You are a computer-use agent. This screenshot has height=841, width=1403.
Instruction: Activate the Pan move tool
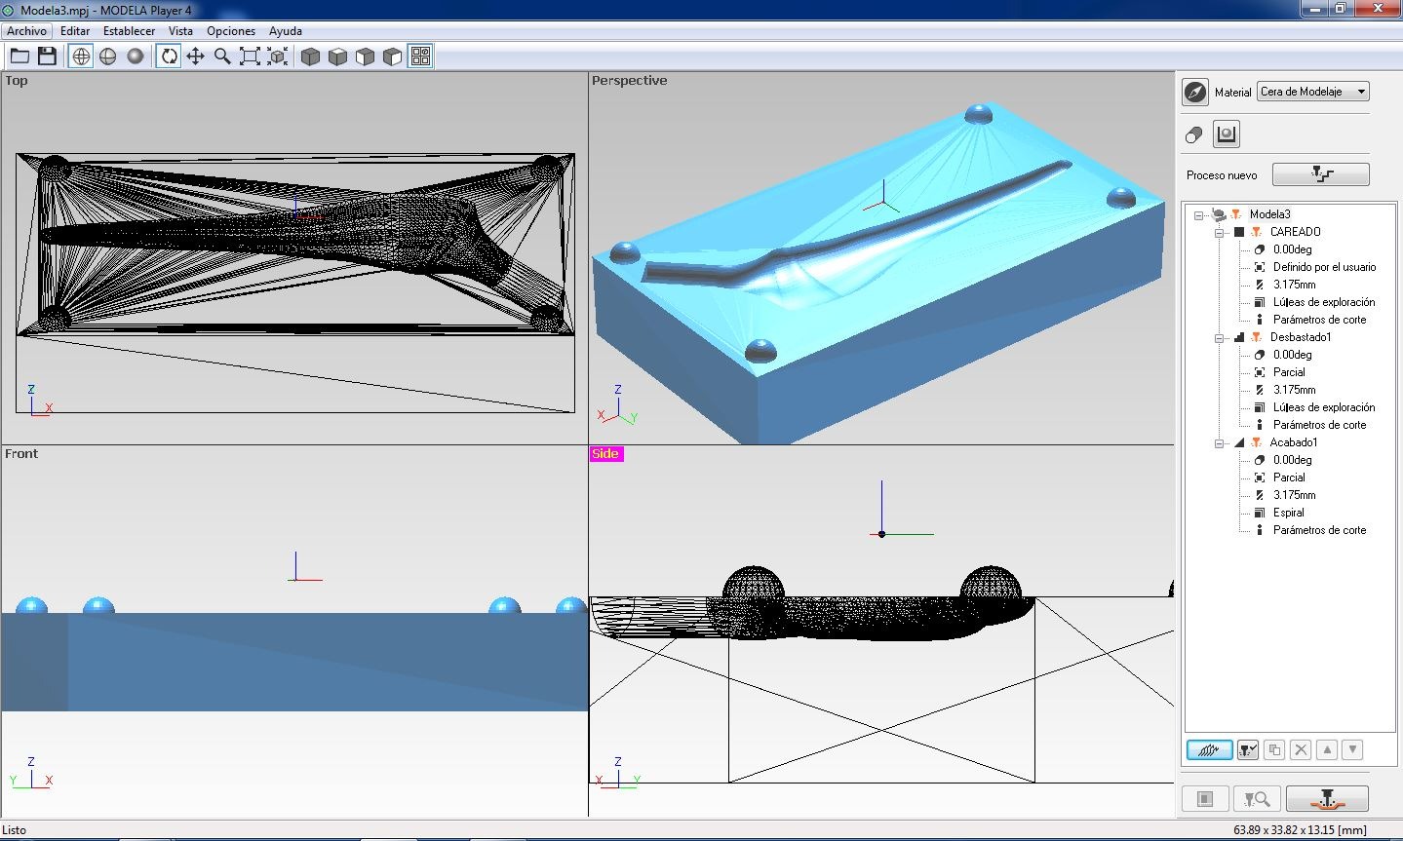(x=196, y=57)
